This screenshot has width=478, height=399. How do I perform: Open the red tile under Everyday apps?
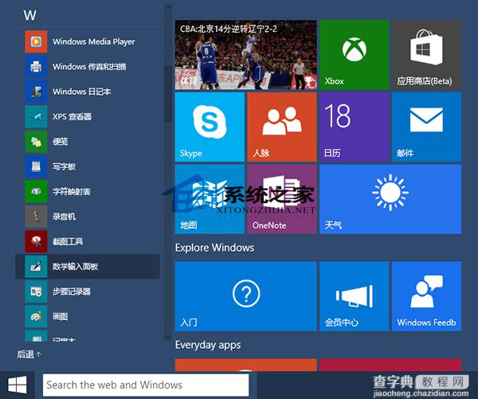point(390,366)
